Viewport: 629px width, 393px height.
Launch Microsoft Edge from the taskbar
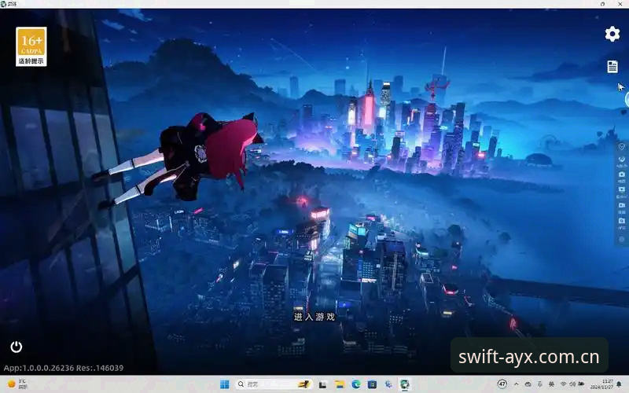point(356,384)
